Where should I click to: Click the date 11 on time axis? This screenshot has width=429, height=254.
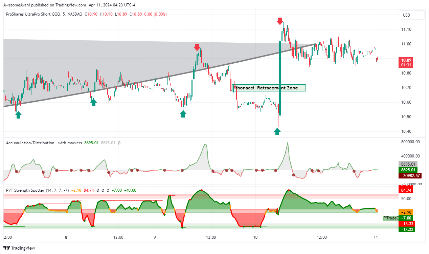coord(376,237)
